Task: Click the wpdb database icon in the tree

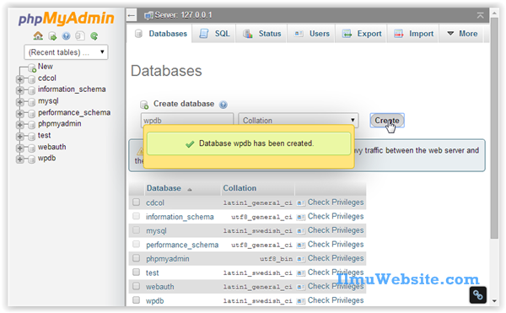Action: 31,159
